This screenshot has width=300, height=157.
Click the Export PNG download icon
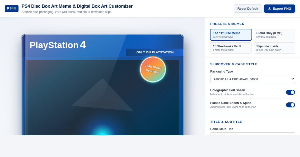tap(269, 8)
